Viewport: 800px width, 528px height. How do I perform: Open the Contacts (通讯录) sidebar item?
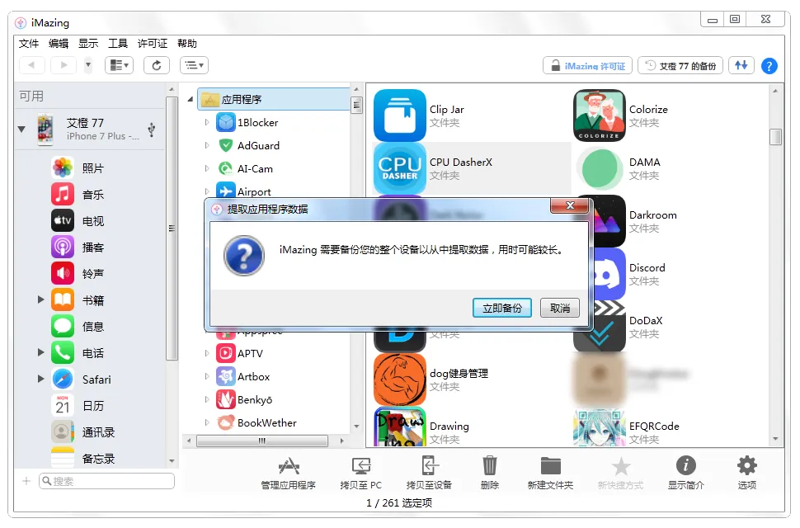84,432
